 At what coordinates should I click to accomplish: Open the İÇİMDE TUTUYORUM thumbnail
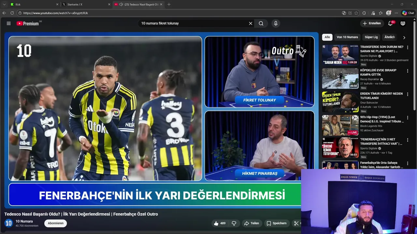tap(340, 148)
